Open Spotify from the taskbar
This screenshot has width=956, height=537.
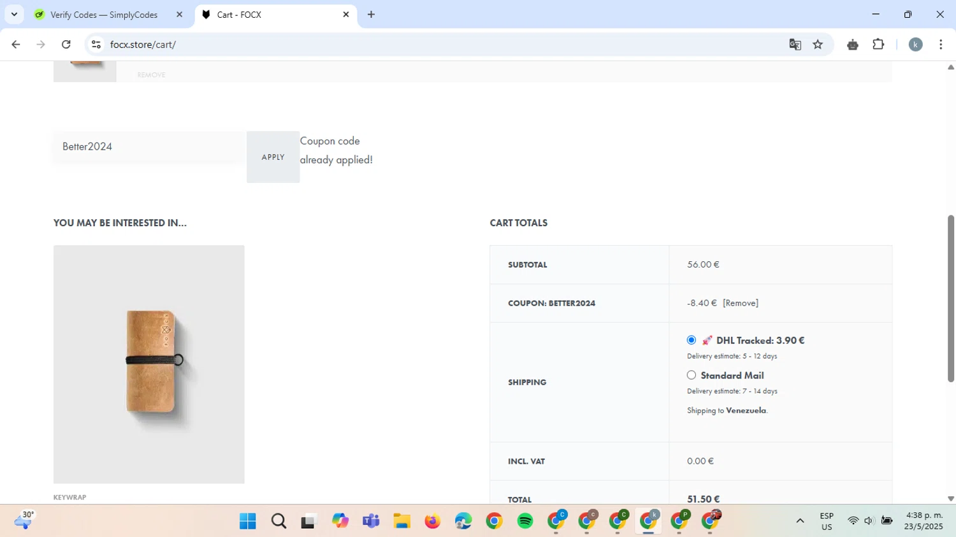pyautogui.click(x=525, y=522)
